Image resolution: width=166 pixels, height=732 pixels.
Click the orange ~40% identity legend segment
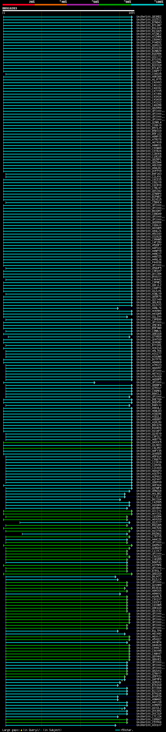(51, 5)
